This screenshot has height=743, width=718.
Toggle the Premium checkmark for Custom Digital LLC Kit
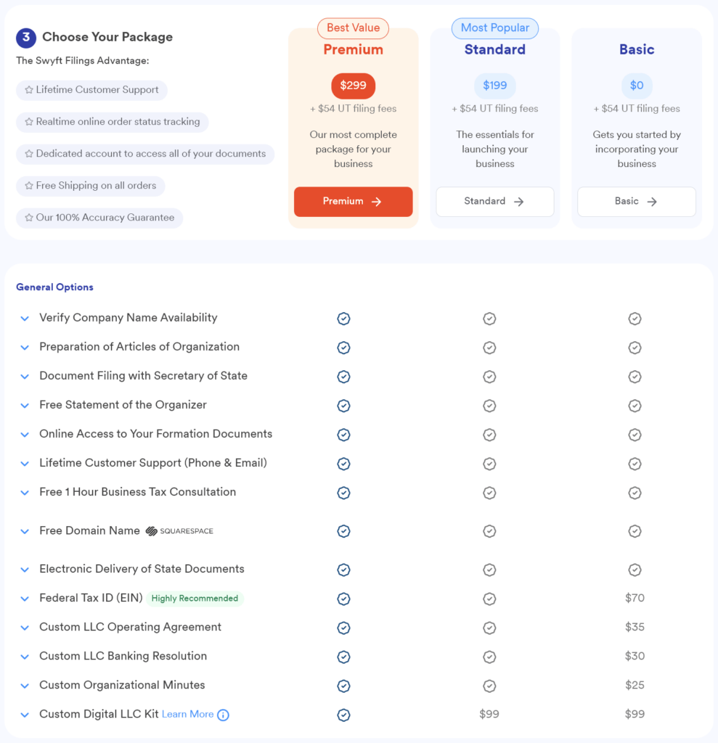[x=343, y=715]
